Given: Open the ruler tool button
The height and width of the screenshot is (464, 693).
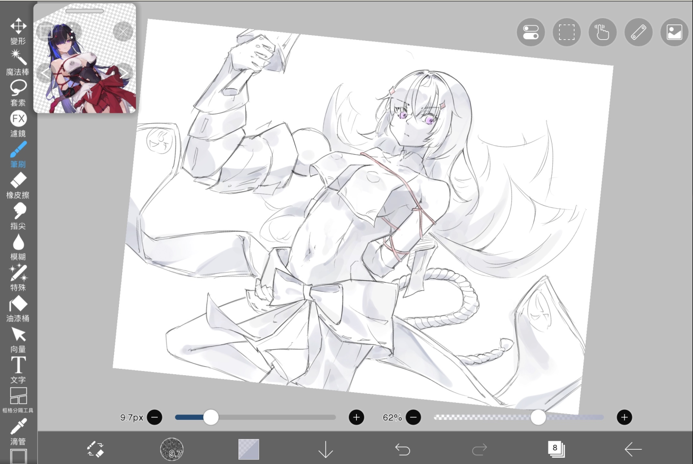Looking at the screenshot, I should 638,32.
